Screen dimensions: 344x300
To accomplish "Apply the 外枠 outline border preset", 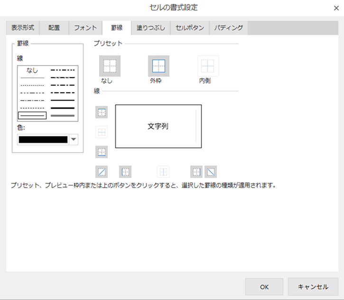I will 158,66.
